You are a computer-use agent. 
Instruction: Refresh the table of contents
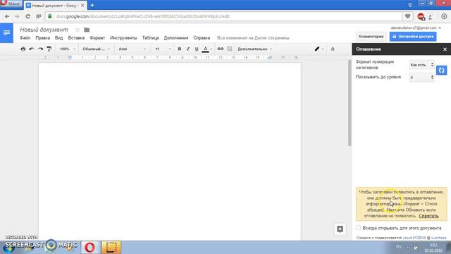pyautogui.click(x=442, y=71)
